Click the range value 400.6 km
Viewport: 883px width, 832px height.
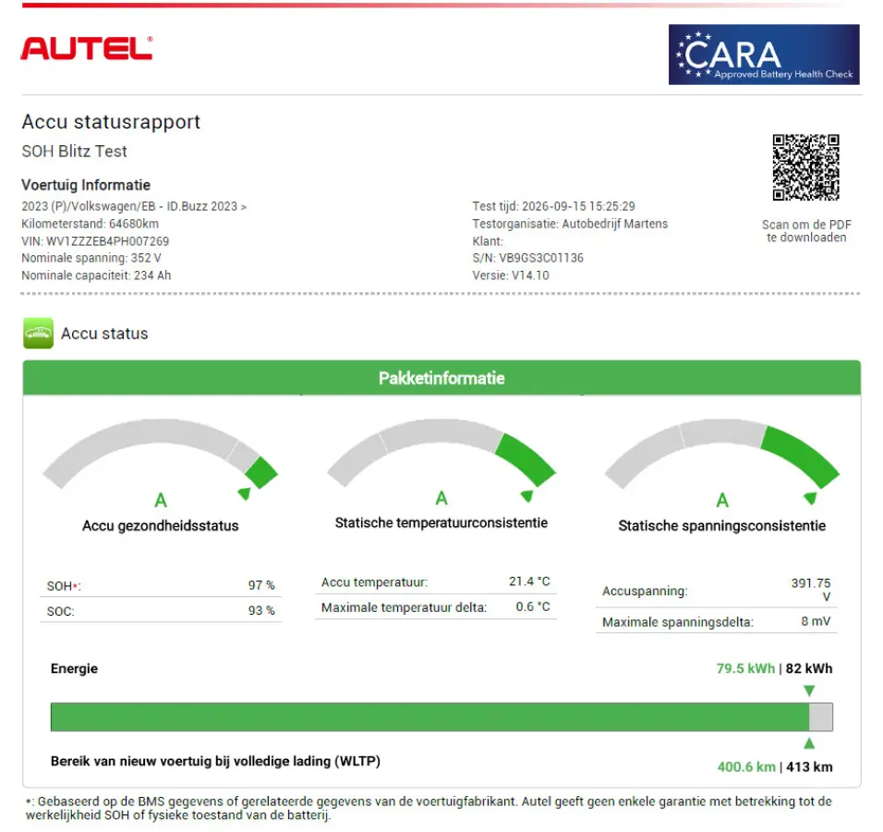tap(746, 767)
